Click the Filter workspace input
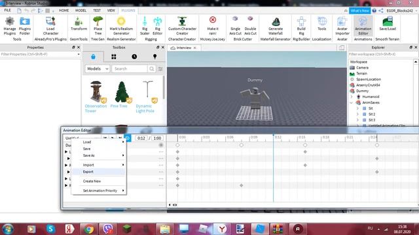Screen dimensions: 419x235 point(382,54)
